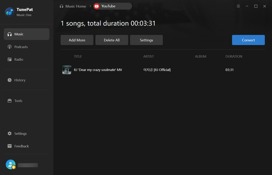Click the artist text '[IU Official]'

click(162, 70)
